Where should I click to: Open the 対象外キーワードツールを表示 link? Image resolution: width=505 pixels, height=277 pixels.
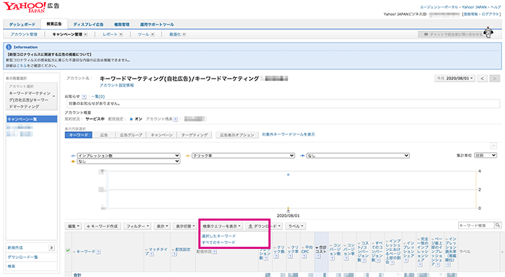tap(289, 134)
